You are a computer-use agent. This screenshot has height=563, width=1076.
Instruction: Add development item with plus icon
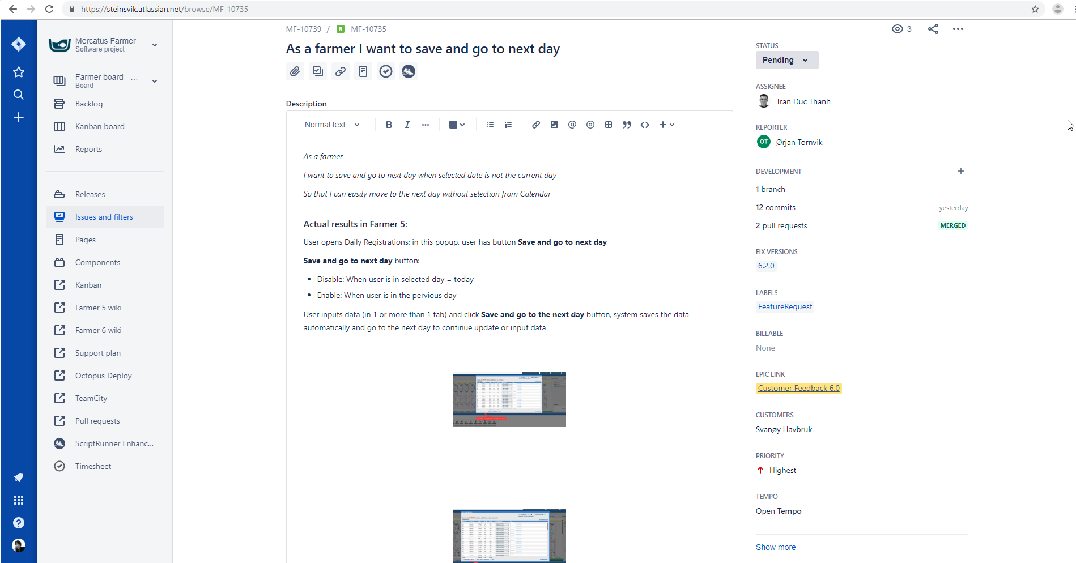(x=961, y=171)
